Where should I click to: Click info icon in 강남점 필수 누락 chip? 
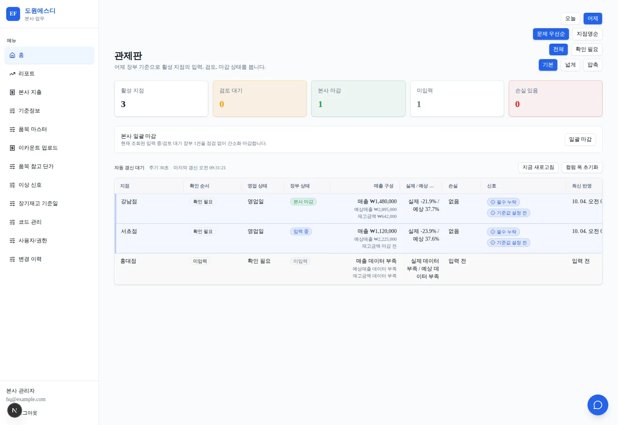pyautogui.click(x=493, y=202)
